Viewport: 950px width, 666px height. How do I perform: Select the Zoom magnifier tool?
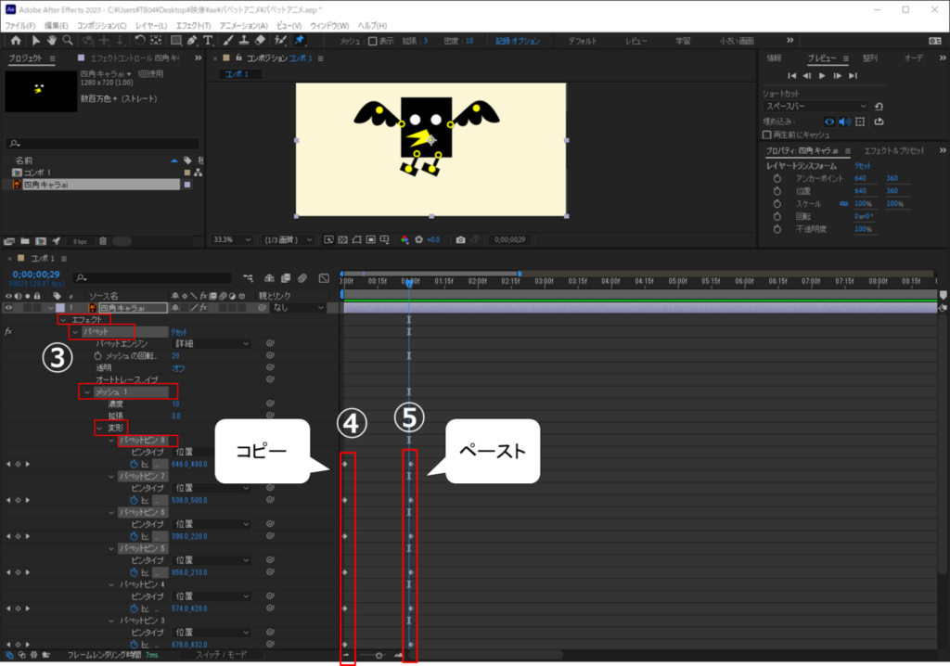pyautogui.click(x=68, y=41)
